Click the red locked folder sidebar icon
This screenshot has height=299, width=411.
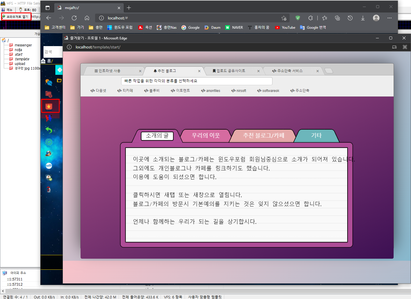pyautogui.click(x=49, y=94)
